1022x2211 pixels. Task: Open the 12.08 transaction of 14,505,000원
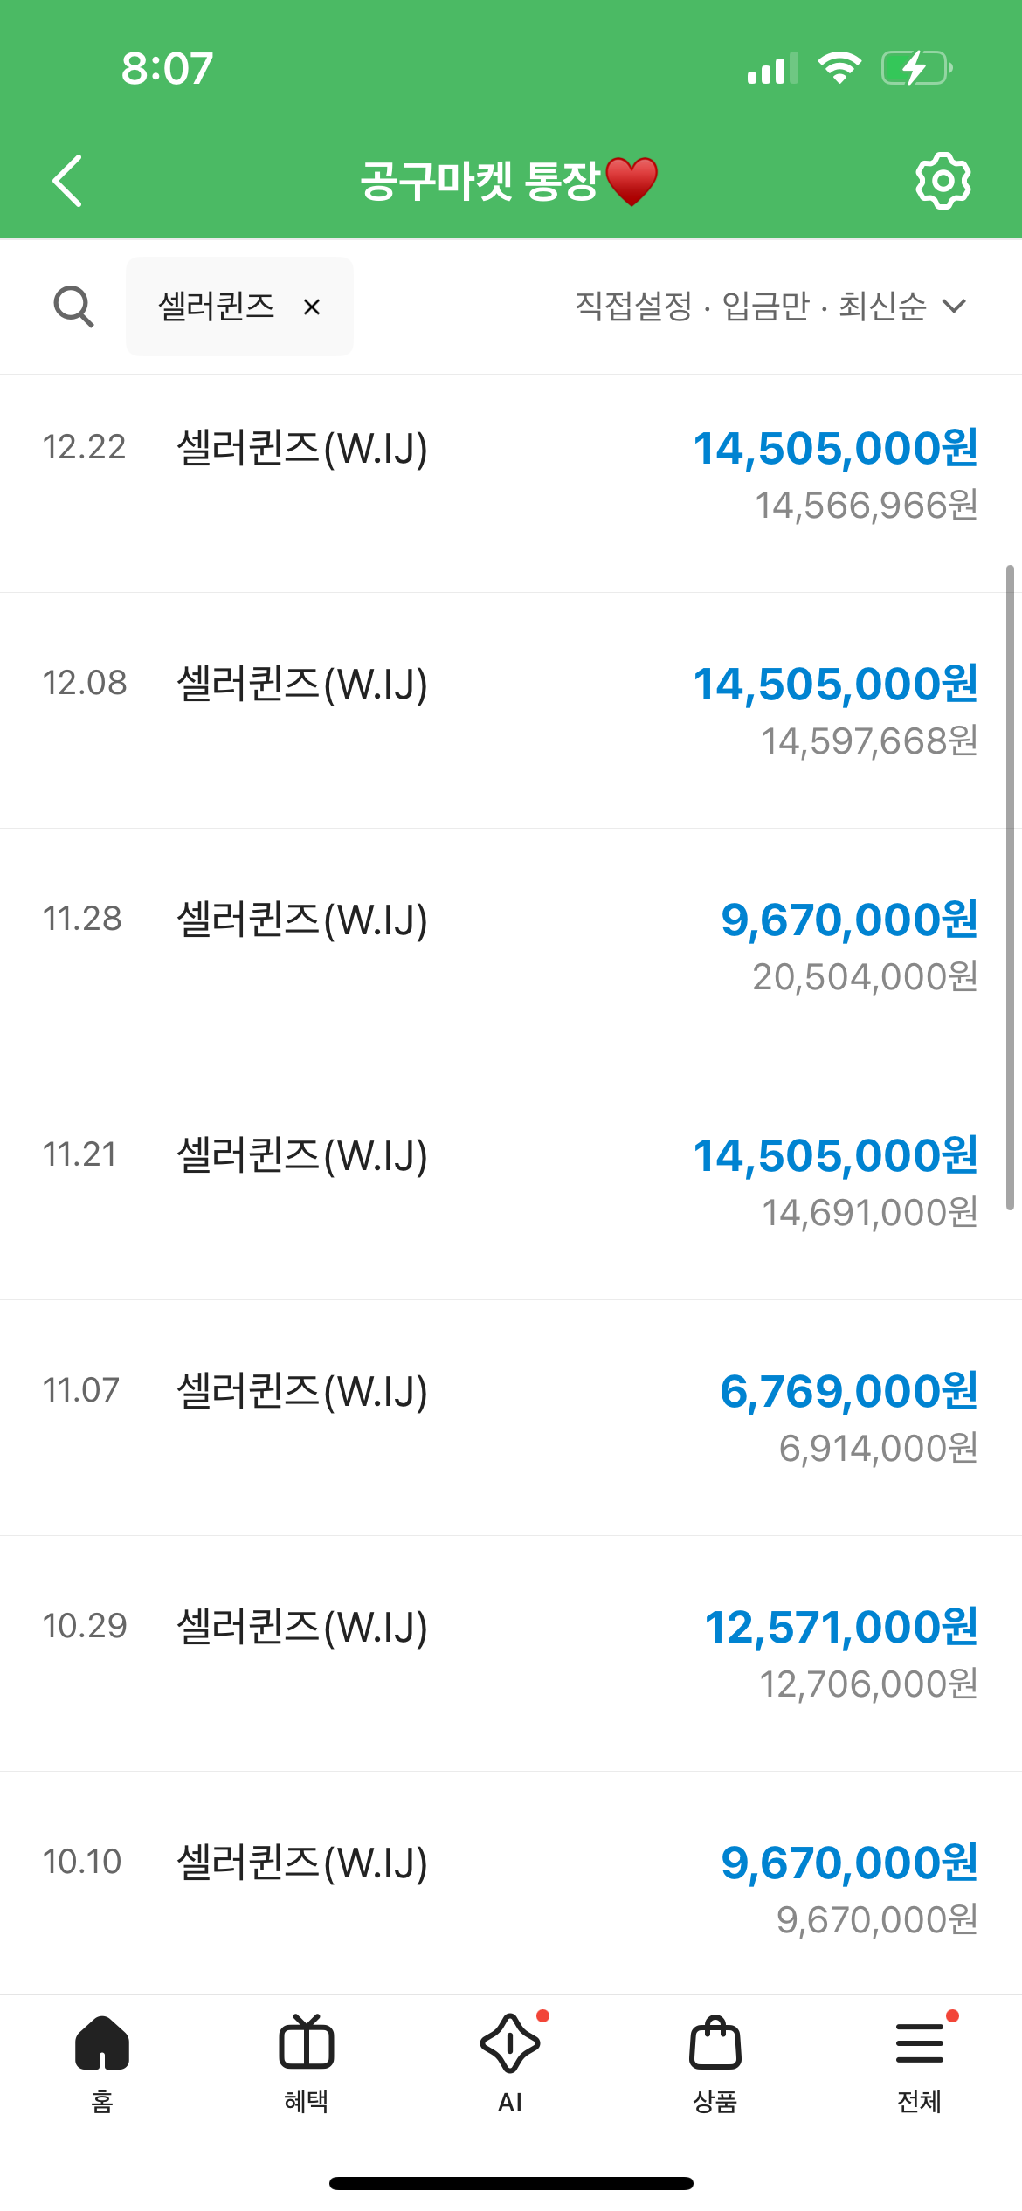[x=511, y=711]
